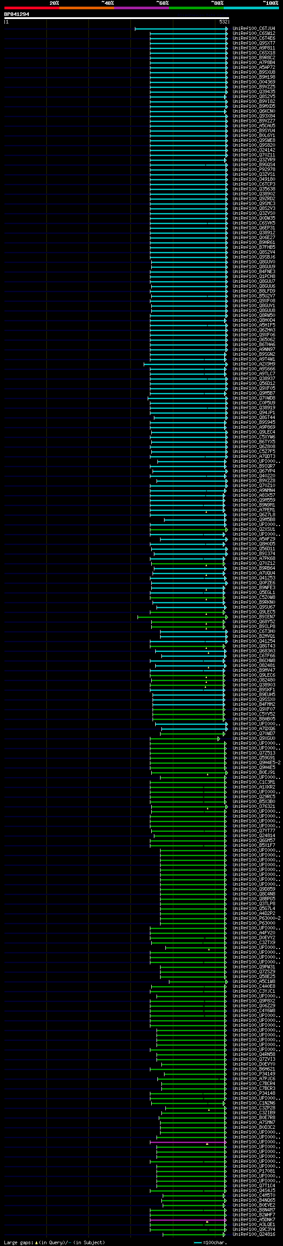Select hit label UniRef100_Q0PZE6
283x1246 pixels.
253,583
